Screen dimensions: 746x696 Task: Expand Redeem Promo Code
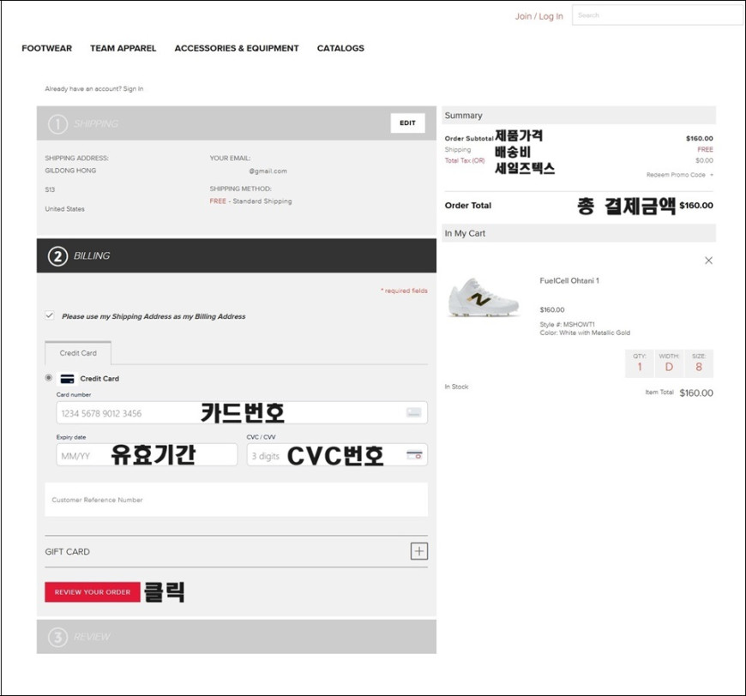679,175
